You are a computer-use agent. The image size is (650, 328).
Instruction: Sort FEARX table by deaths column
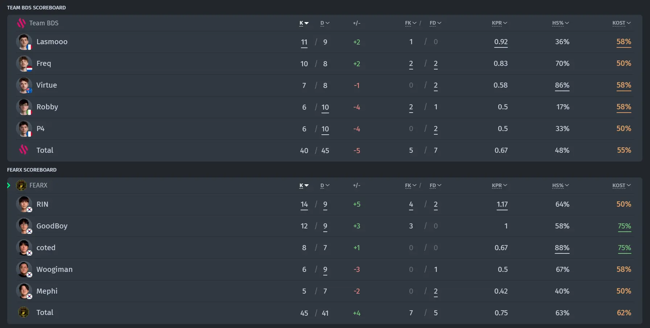coord(325,186)
